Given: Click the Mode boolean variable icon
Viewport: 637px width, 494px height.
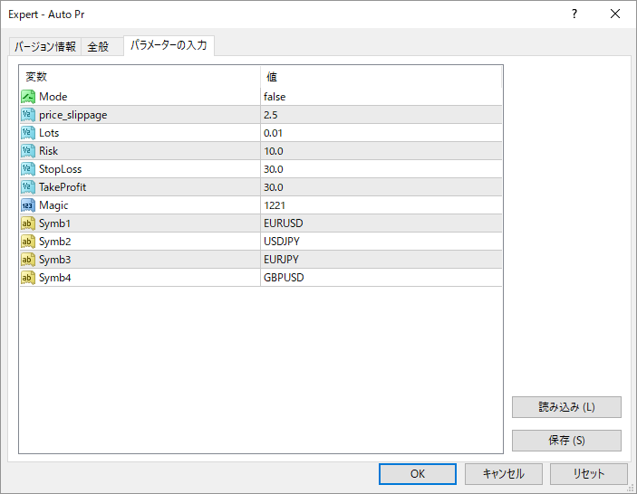Looking at the screenshot, I should (x=28, y=97).
